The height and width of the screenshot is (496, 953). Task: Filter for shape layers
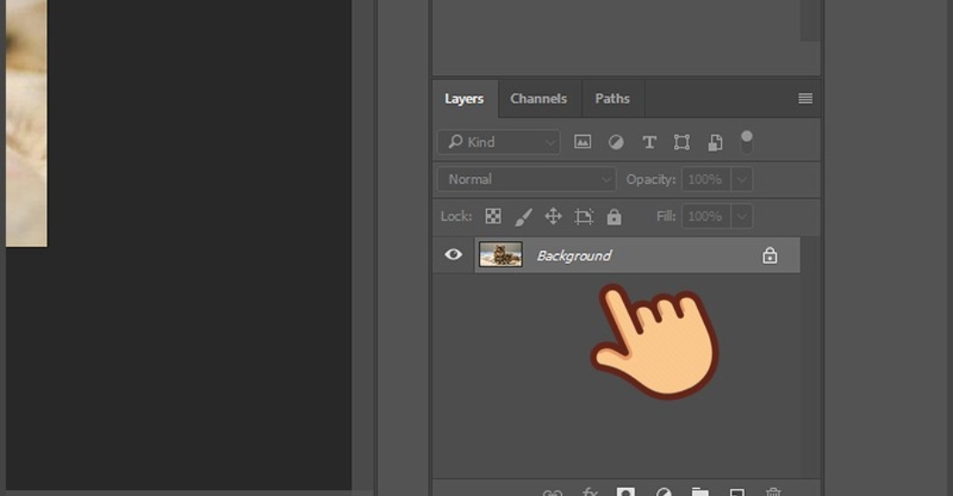[x=682, y=142]
